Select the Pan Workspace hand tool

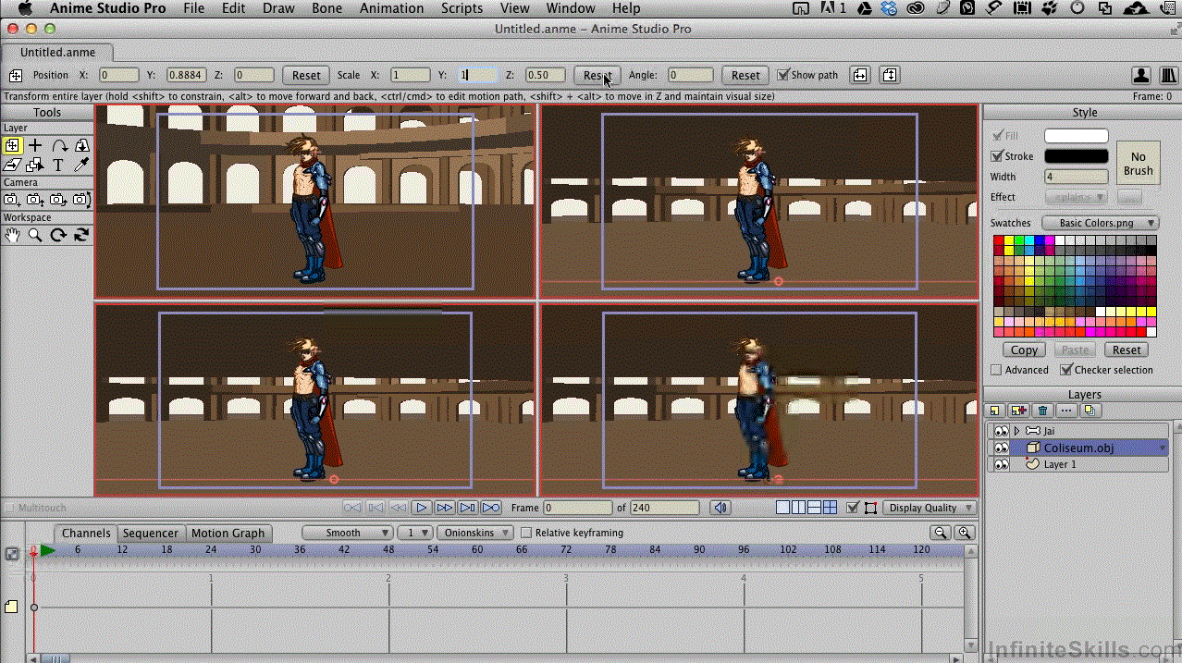[12, 235]
